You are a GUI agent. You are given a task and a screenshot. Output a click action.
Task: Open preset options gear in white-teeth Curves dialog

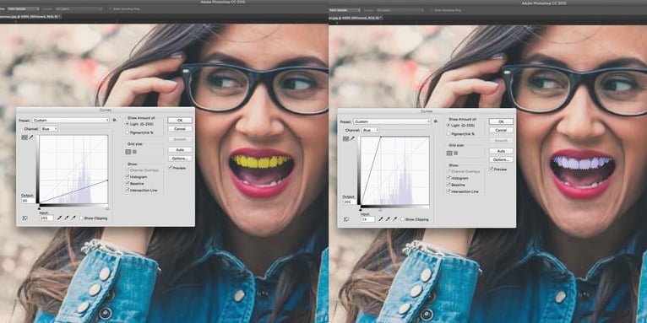436,121
